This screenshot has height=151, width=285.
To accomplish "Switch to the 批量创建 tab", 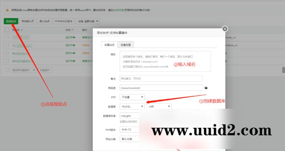I will 126,45.
